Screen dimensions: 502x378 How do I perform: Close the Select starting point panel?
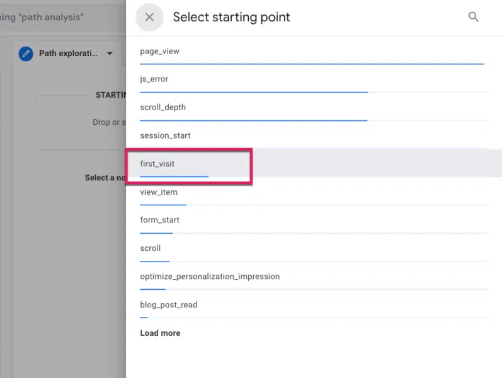pos(149,17)
